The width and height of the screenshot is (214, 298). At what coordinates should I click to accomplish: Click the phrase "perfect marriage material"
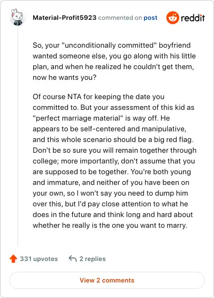click(78, 118)
